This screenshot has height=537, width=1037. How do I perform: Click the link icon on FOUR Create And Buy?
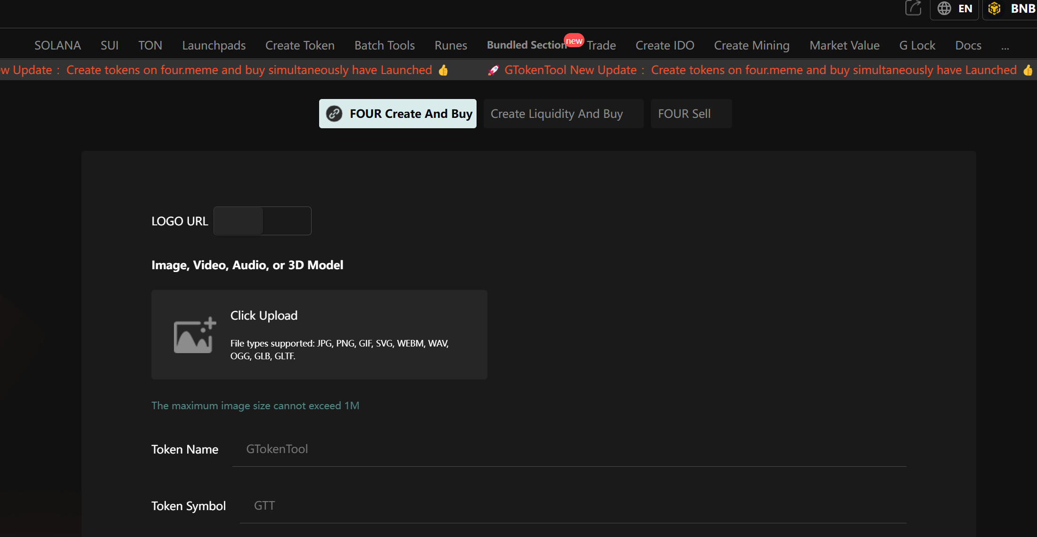coord(334,114)
